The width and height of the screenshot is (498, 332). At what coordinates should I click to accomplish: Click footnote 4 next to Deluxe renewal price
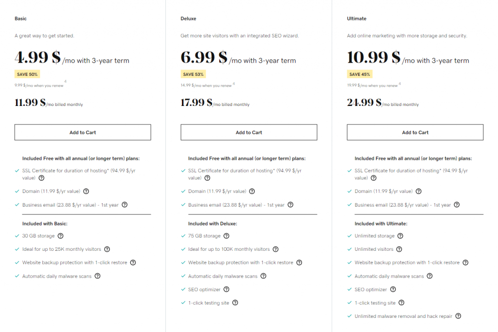point(234,84)
